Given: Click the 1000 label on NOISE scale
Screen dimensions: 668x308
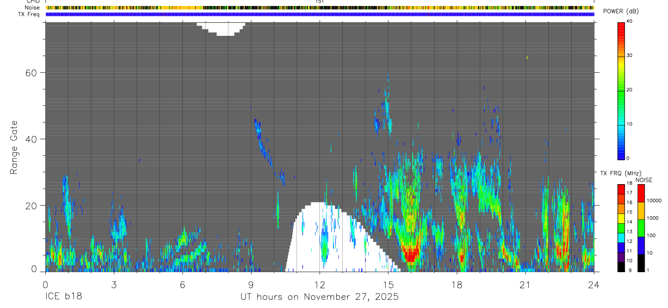Looking at the screenshot, I should click(x=653, y=218).
